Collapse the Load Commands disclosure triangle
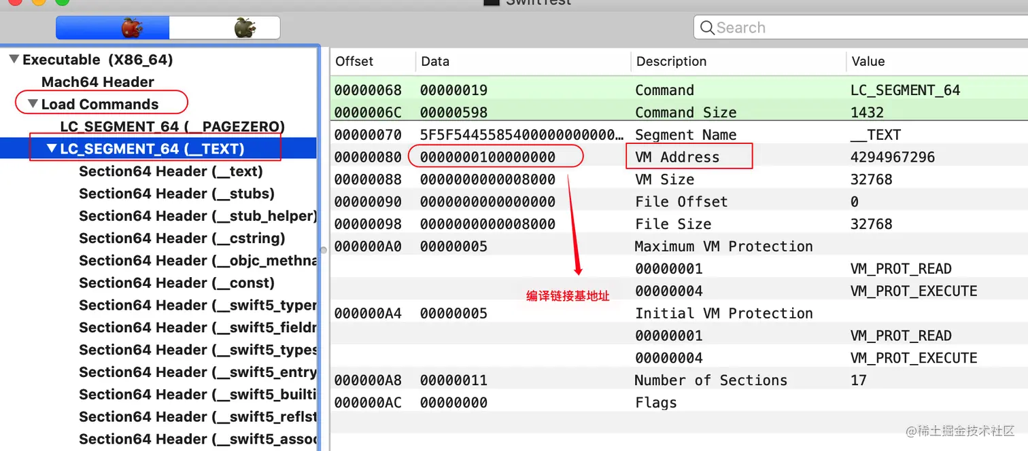 point(33,105)
